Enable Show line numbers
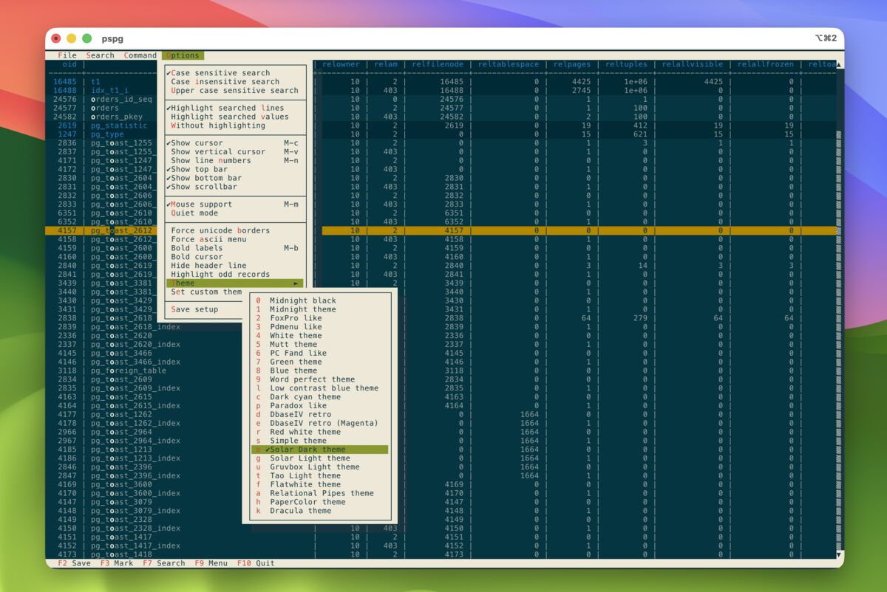 coord(236,160)
